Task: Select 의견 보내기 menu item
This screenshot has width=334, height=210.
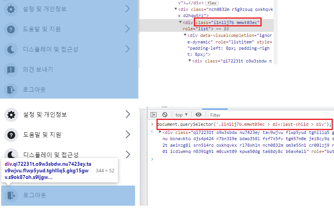Action: (x=38, y=69)
